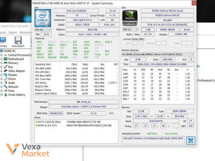Click the Secure Boot label
This screenshot has height=161, width=215.
click(171, 133)
